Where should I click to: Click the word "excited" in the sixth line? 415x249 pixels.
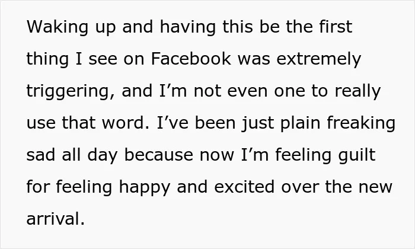[x=244, y=187]
